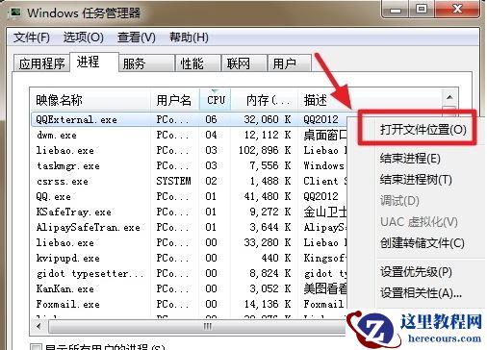The width and height of the screenshot is (487, 350).
Task: Switch to the 进程 tab
Action: coord(94,62)
